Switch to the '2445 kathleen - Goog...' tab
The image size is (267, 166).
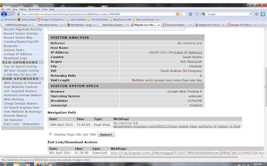pos(81,25)
